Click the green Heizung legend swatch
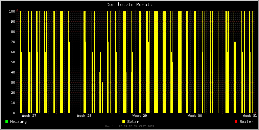Screen dimensions: 259x130 pyautogui.click(x=7, y=122)
